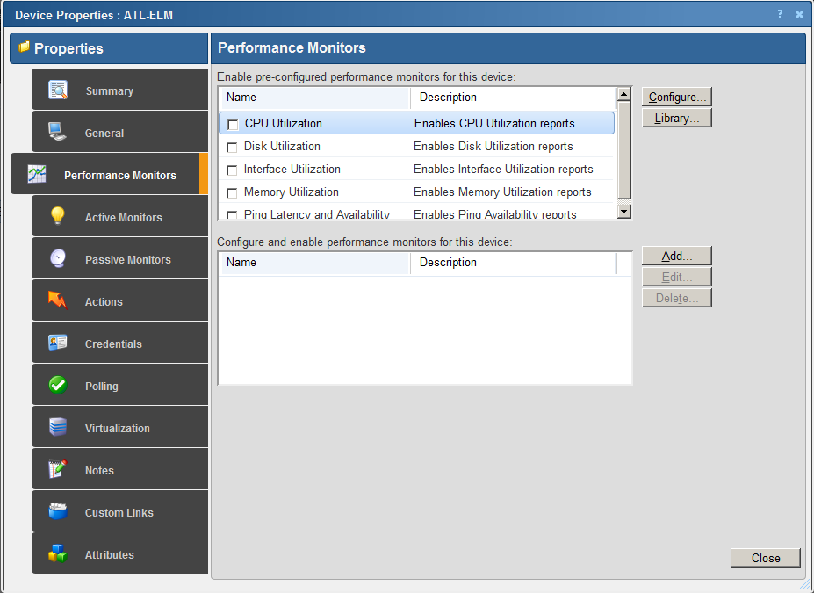Click 'Enables Memory Utilization reports' description
This screenshot has width=814, height=593.
[502, 192]
